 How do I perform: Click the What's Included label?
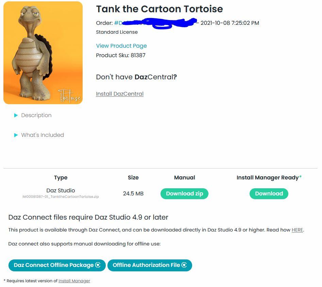43,135
